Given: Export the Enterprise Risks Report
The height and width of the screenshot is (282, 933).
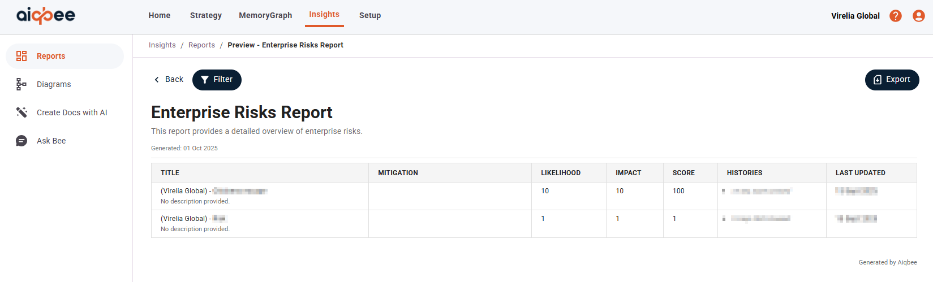Looking at the screenshot, I should point(892,80).
